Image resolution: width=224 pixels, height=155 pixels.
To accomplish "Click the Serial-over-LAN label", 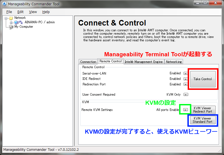I will tap(94, 73).
